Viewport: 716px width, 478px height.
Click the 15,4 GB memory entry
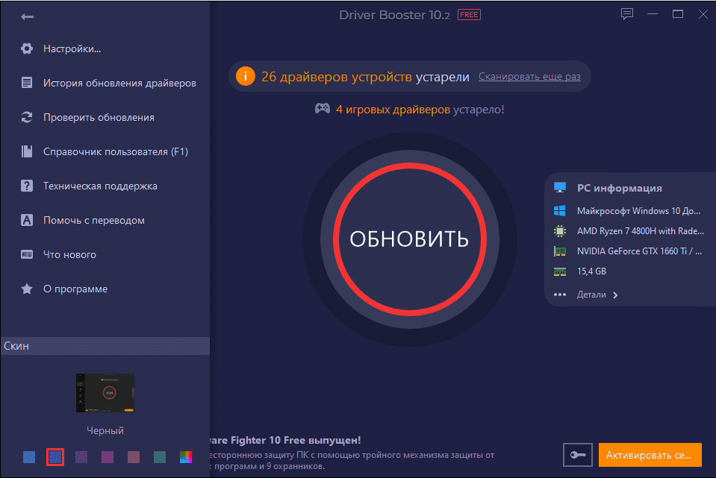tap(591, 271)
